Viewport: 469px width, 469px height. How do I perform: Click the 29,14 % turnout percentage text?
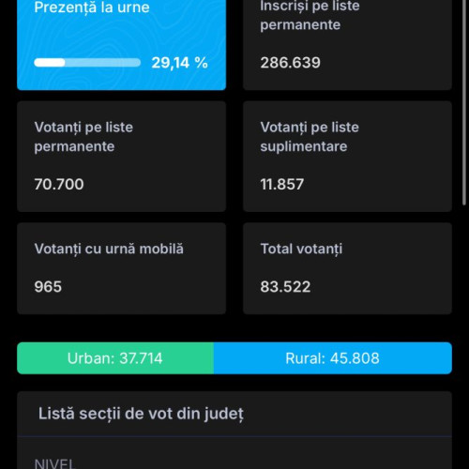pyautogui.click(x=179, y=63)
